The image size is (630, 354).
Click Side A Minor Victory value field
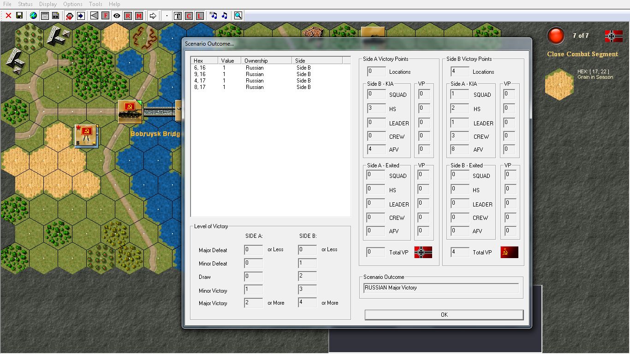pos(254,290)
